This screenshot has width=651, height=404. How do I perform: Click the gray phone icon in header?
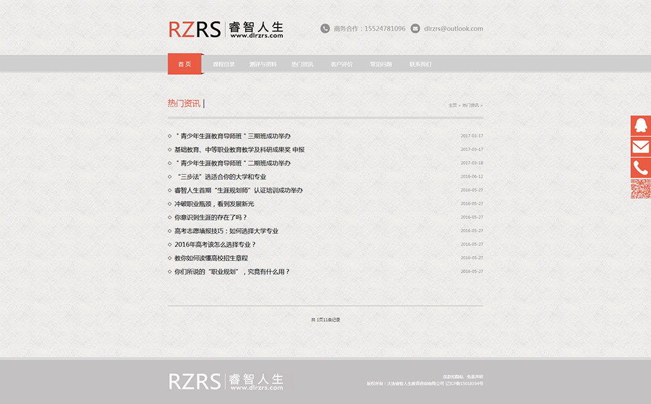tap(325, 28)
